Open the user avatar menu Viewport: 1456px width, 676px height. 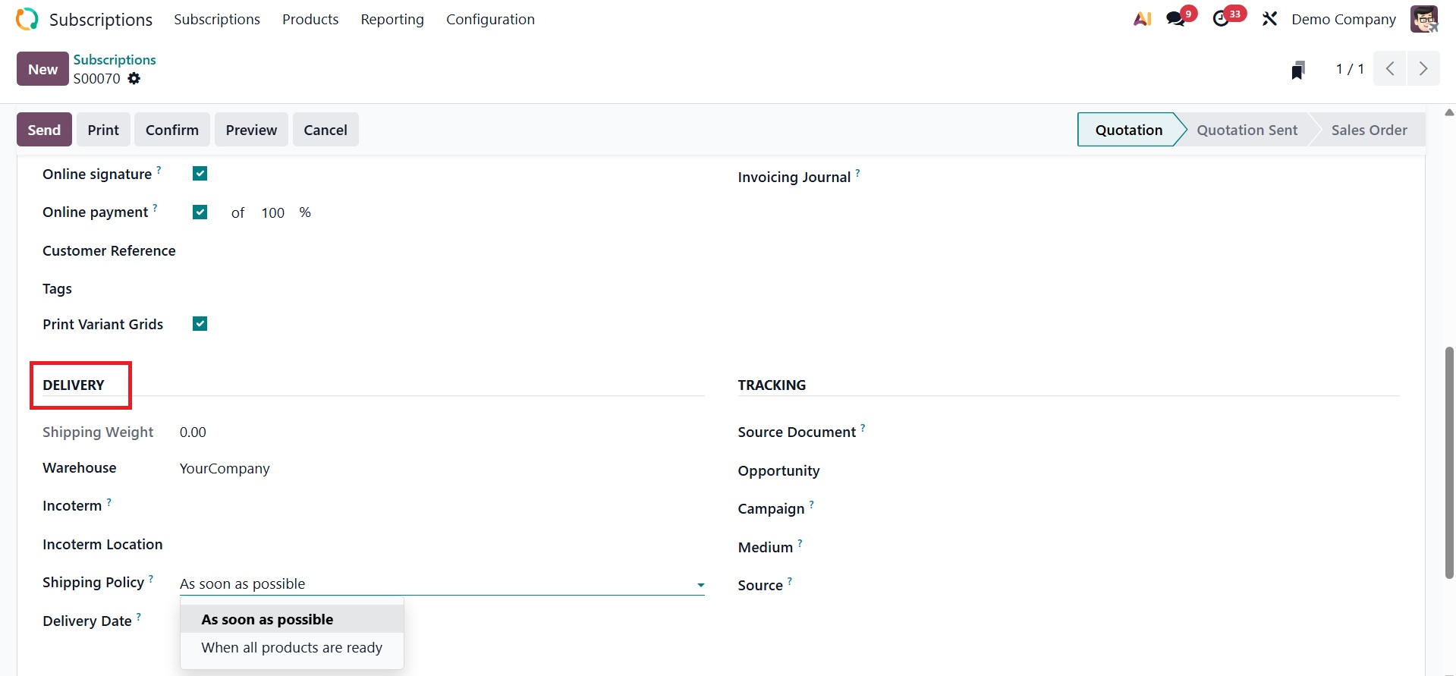(x=1423, y=19)
